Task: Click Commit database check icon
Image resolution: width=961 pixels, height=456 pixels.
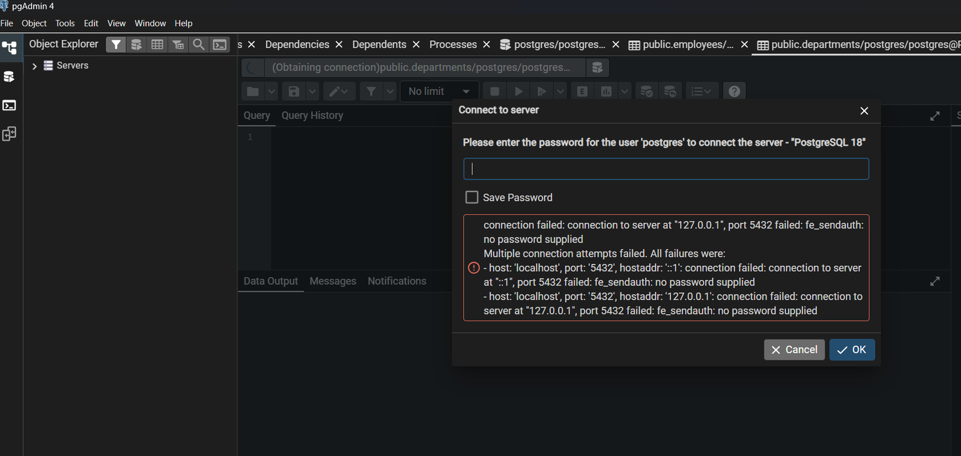Action: coord(646,91)
